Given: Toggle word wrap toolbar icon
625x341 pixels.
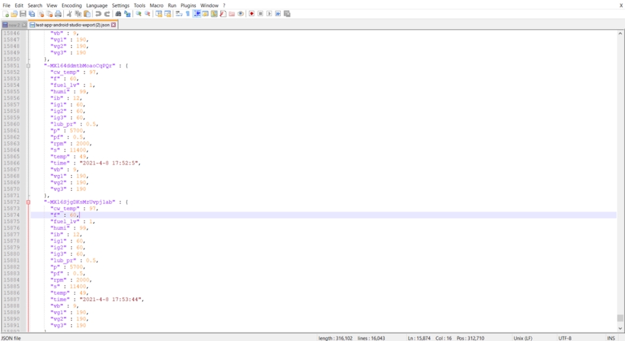Looking at the screenshot, I should pos(179,14).
